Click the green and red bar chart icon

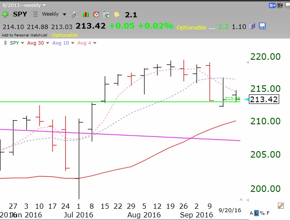pyautogui.click(x=86, y=14)
